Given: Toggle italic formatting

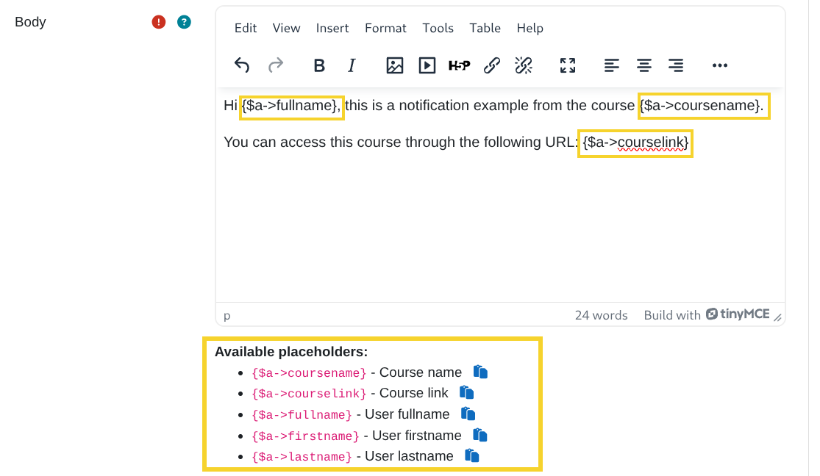Looking at the screenshot, I should [x=352, y=65].
